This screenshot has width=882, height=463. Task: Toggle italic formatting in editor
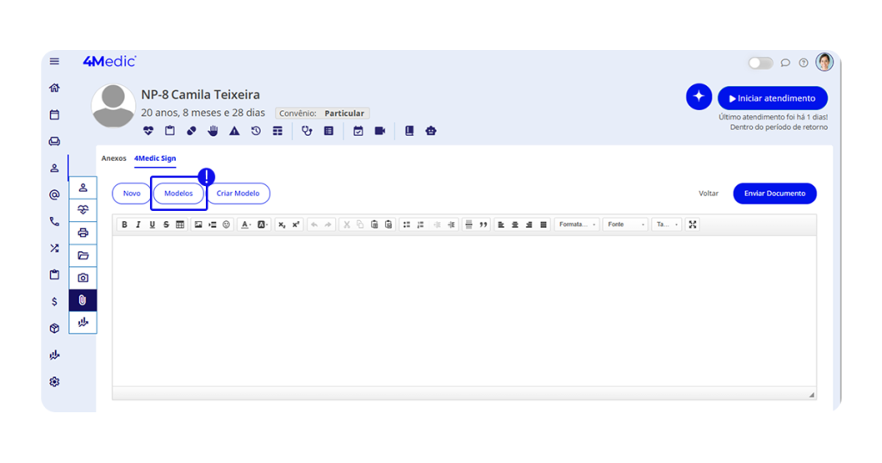click(x=139, y=225)
